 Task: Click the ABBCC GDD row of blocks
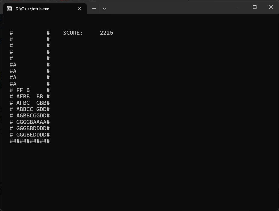pyautogui.click(x=31, y=109)
